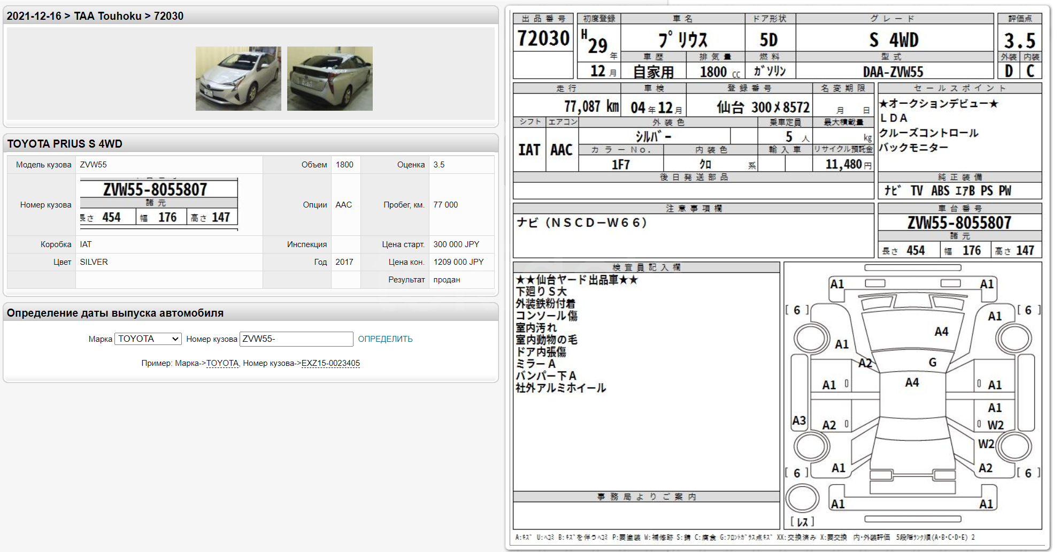Click the A4 mark on the hood diagram
This screenshot has height=552, width=1061.
(941, 332)
